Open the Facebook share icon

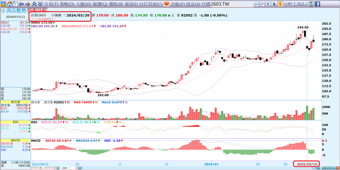pyautogui.click(x=317, y=4)
